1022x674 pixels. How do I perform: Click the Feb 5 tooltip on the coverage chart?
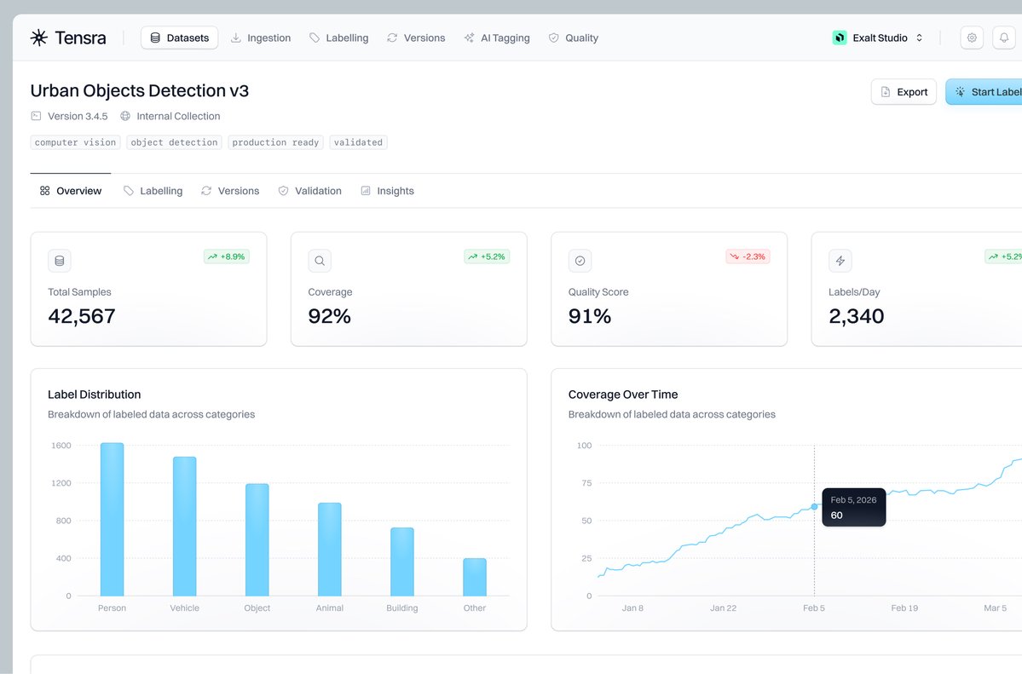pyautogui.click(x=853, y=506)
